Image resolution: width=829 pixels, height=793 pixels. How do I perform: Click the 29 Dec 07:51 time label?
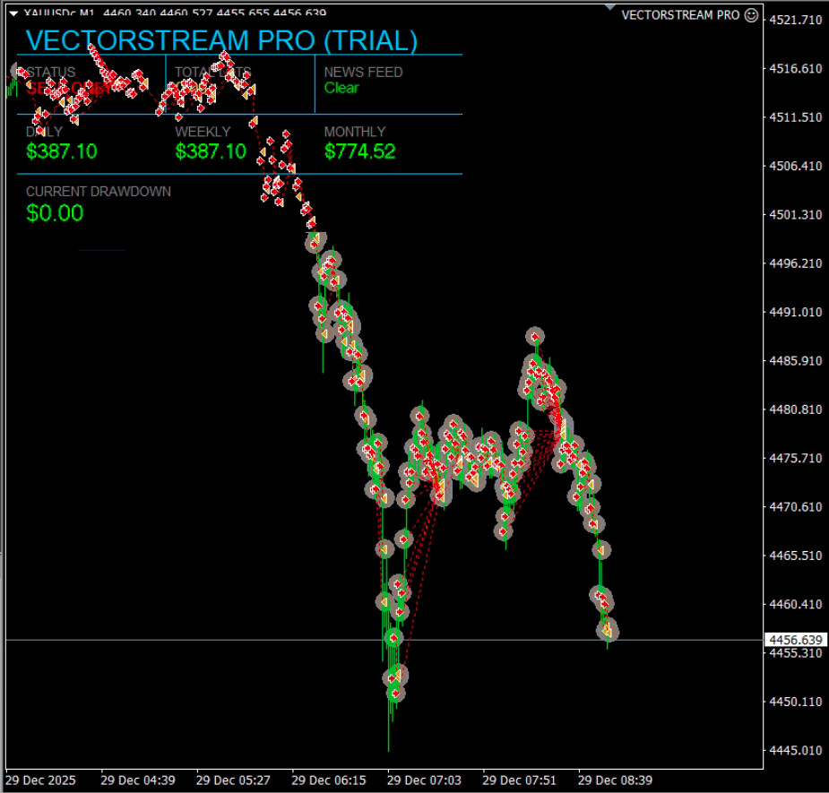click(519, 780)
